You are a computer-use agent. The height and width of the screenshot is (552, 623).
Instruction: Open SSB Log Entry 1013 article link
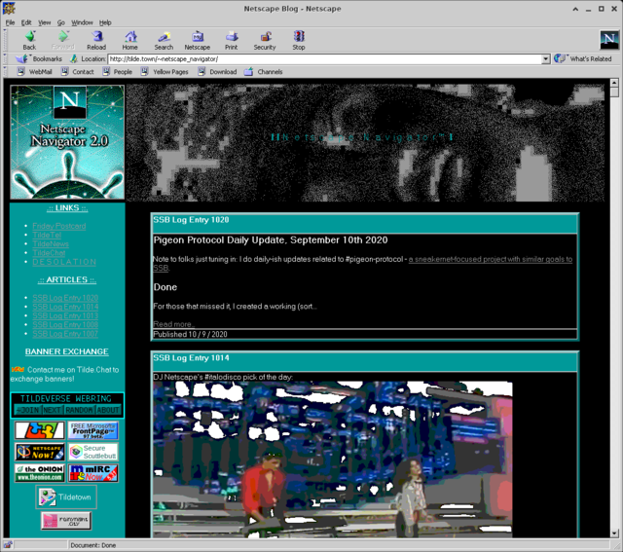click(65, 316)
